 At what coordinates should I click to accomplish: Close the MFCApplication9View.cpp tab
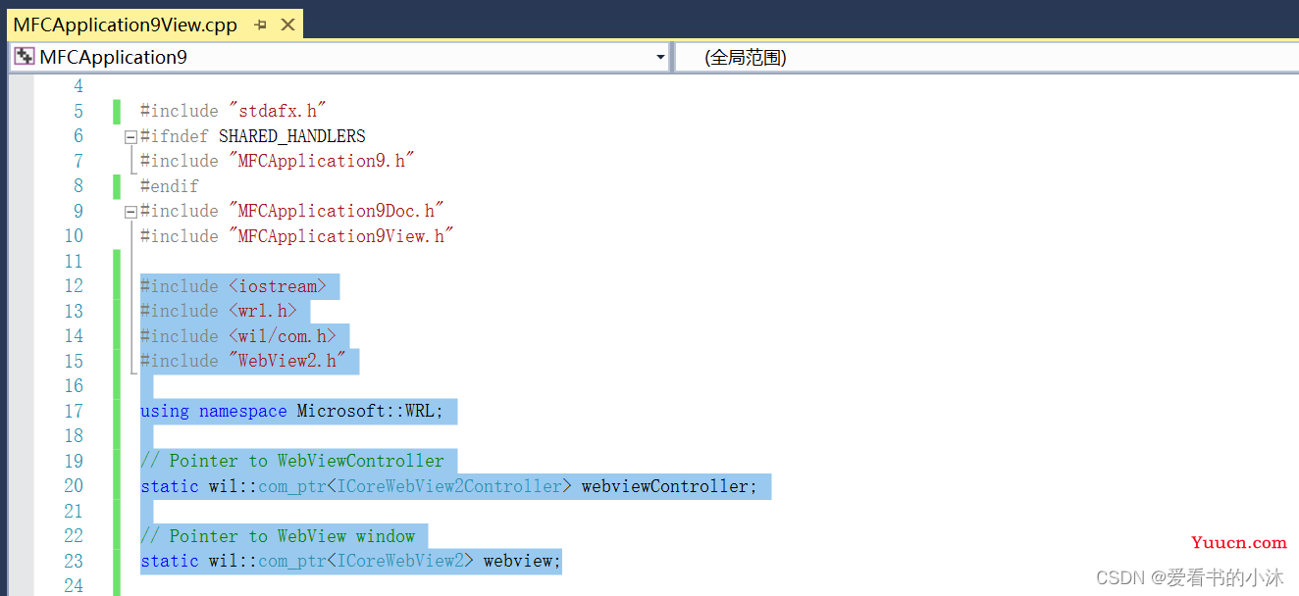point(287,25)
